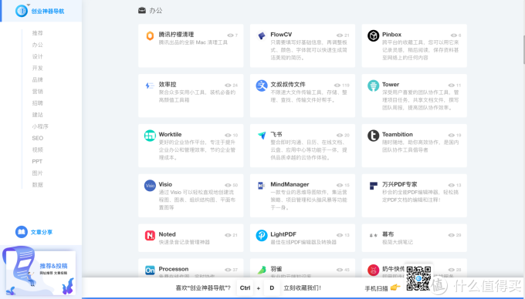The height and width of the screenshot is (299, 525).
Task: Click the 推荐&投稿 banner image
Action: tap(40, 271)
